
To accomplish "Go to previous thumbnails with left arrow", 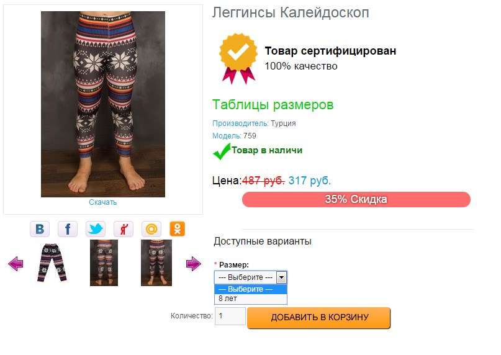I will pos(16,264).
